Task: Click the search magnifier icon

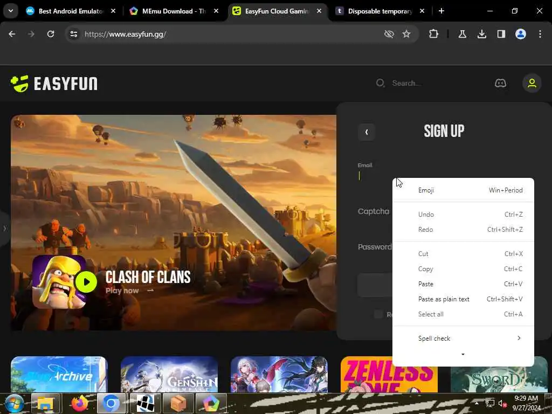Action: coord(380,84)
